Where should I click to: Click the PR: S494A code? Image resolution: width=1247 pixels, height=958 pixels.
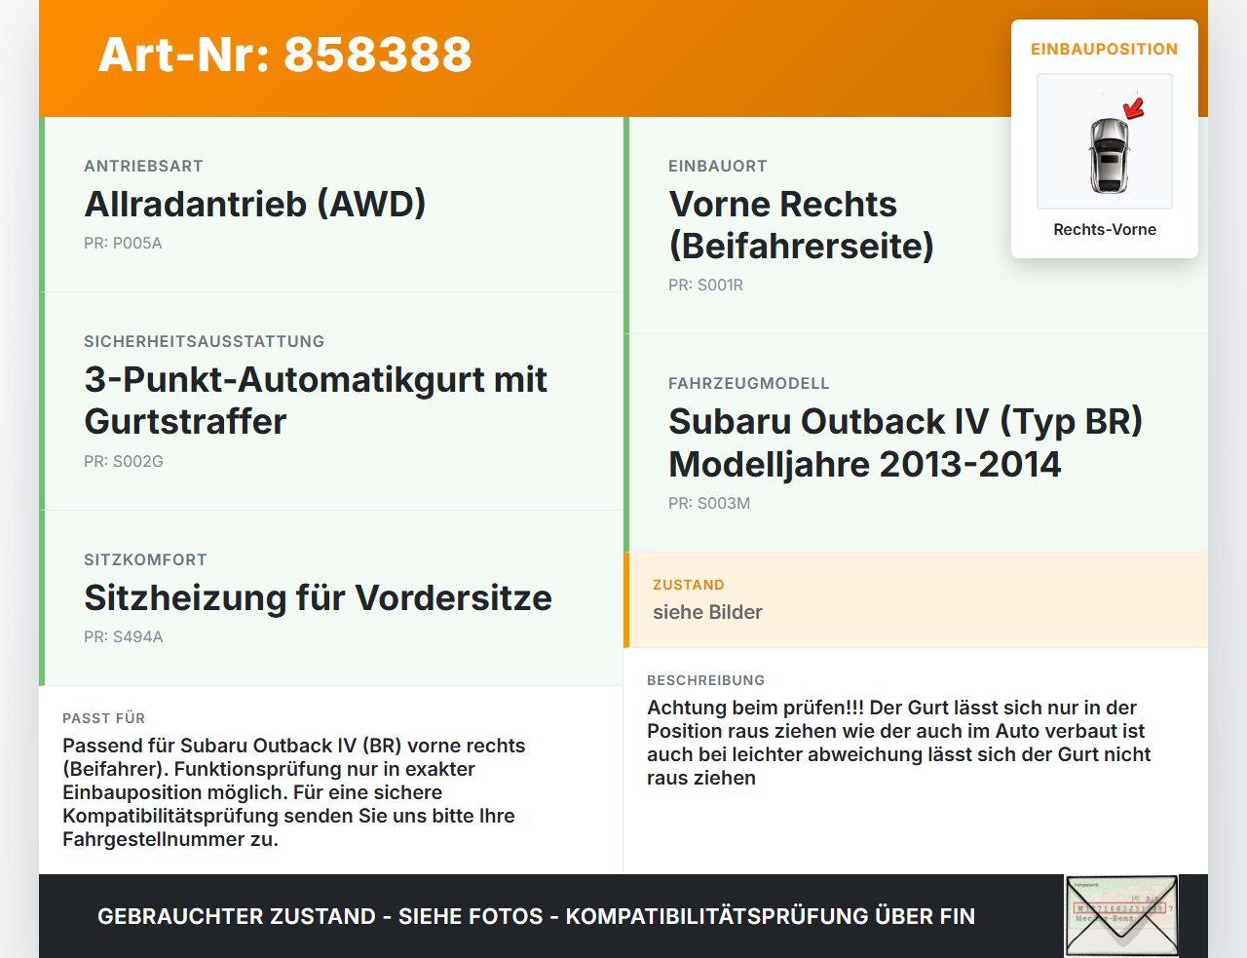tap(124, 636)
